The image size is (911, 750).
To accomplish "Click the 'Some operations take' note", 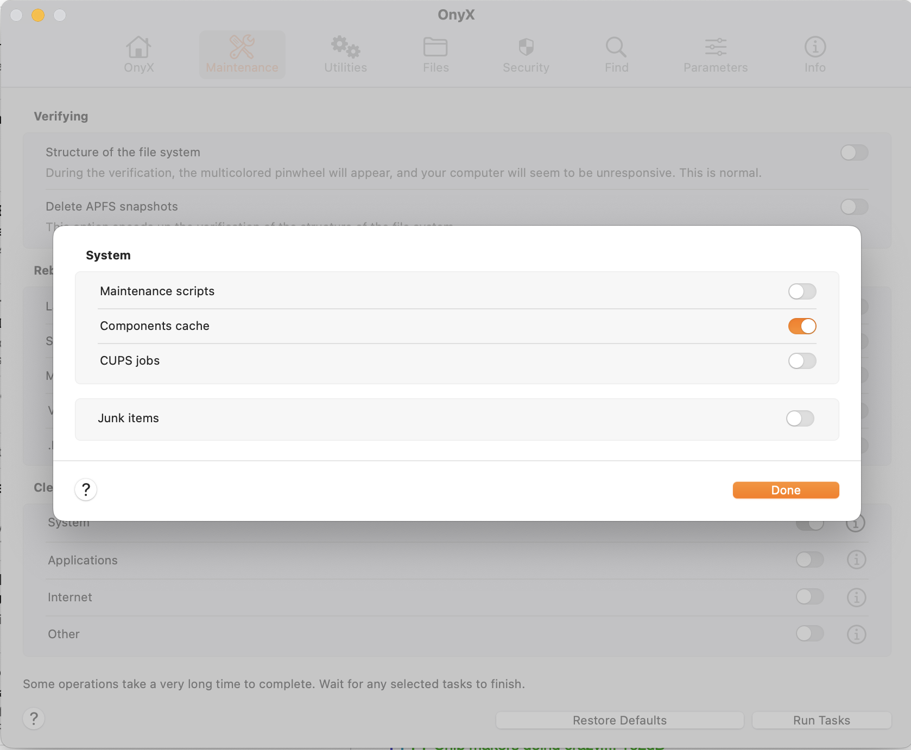I will tap(274, 684).
